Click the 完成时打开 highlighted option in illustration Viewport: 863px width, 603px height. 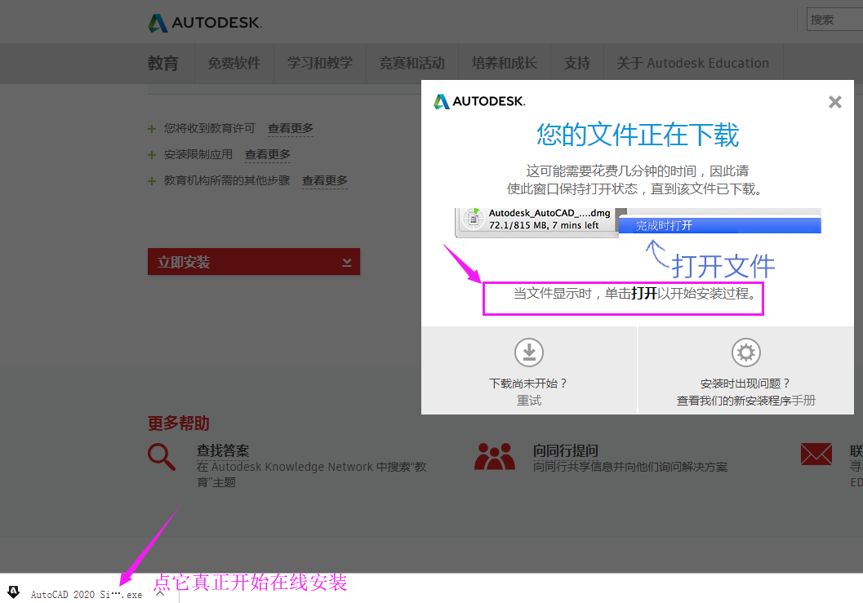[720, 225]
